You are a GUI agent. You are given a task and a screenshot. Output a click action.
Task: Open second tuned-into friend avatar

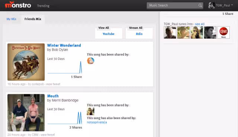[183, 32]
